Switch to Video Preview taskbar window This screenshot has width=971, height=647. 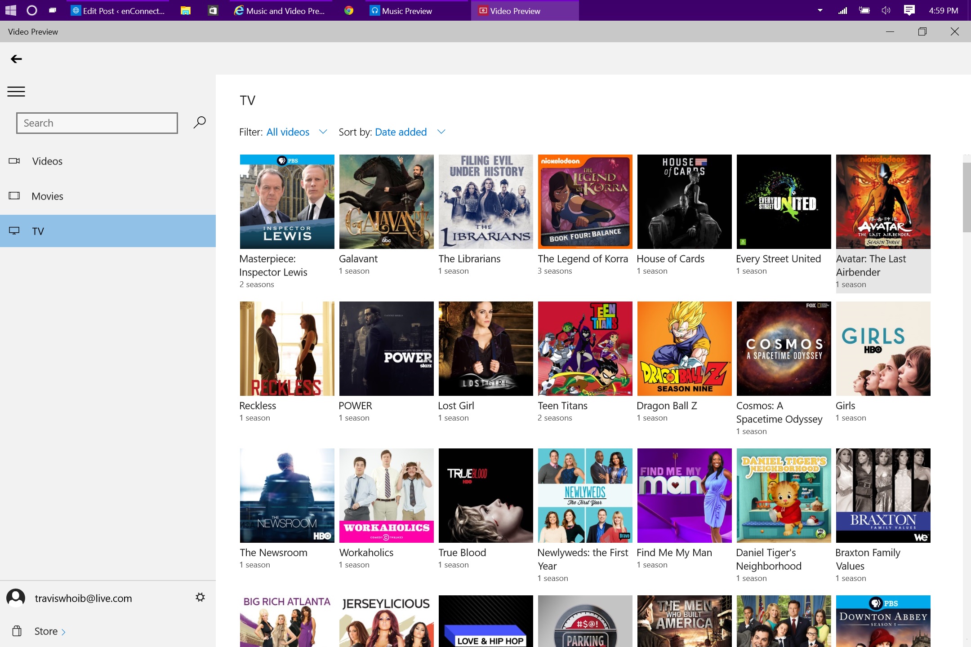[x=525, y=11]
